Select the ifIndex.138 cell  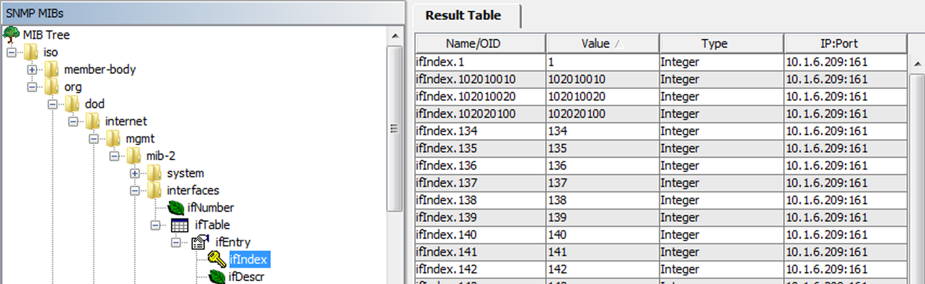pyautogui.click(x=480, y=200)
